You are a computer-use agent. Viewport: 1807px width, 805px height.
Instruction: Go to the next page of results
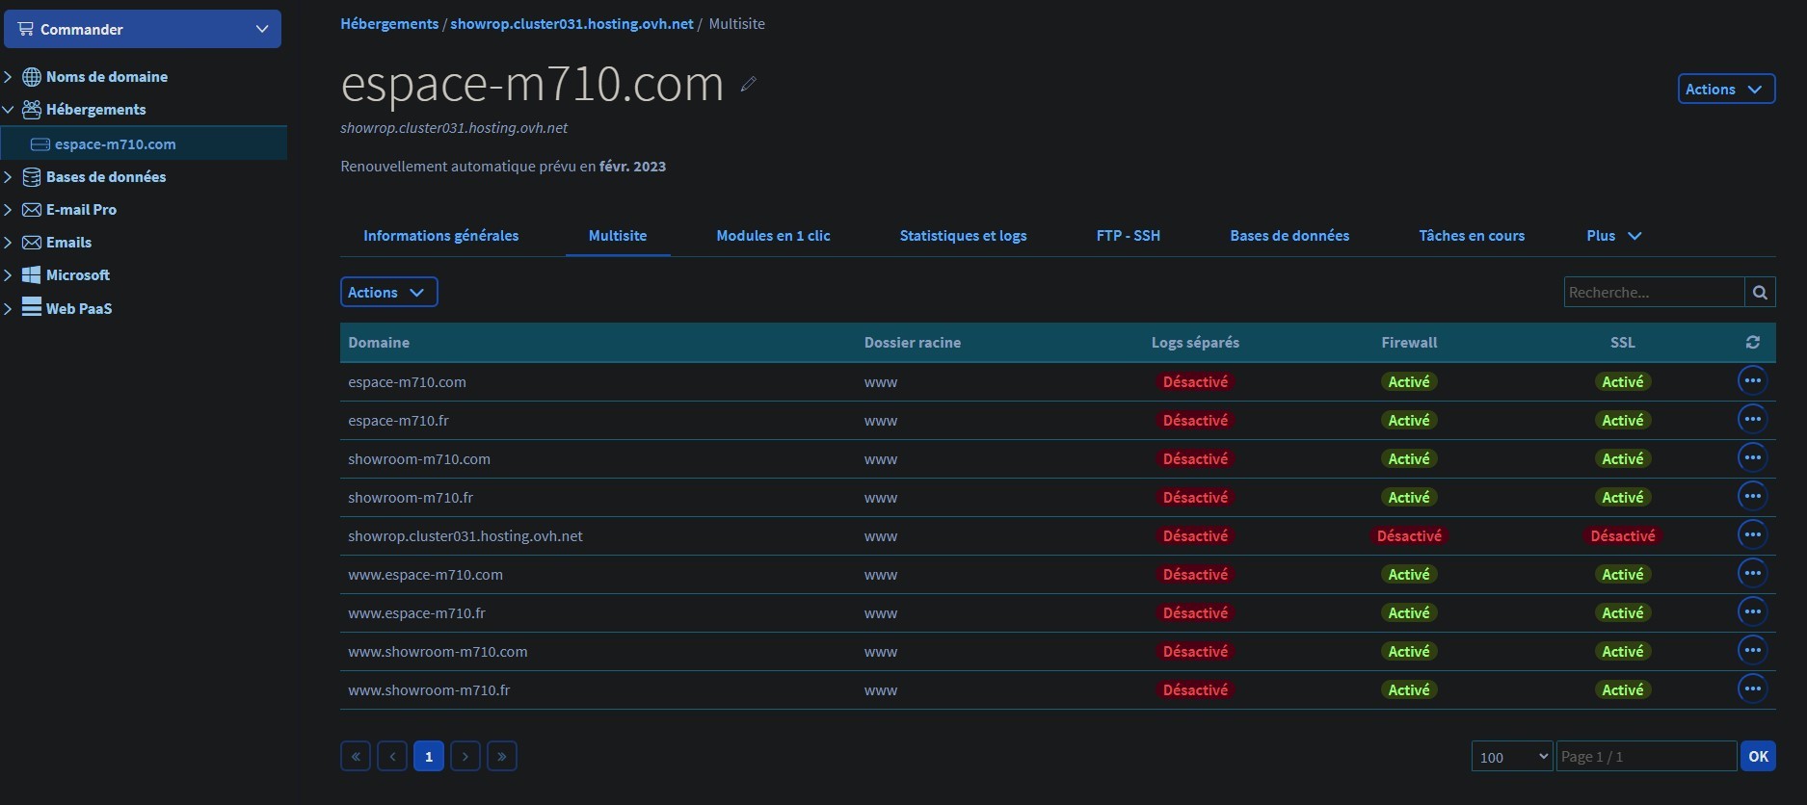tap(465, 756)
